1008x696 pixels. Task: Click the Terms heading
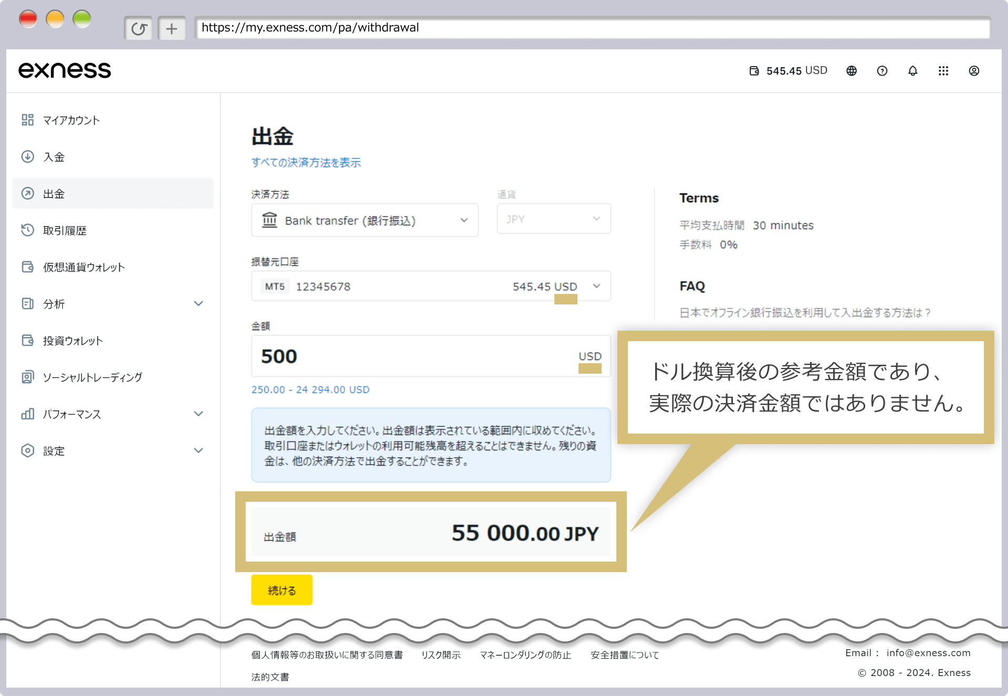coord(699,198)
